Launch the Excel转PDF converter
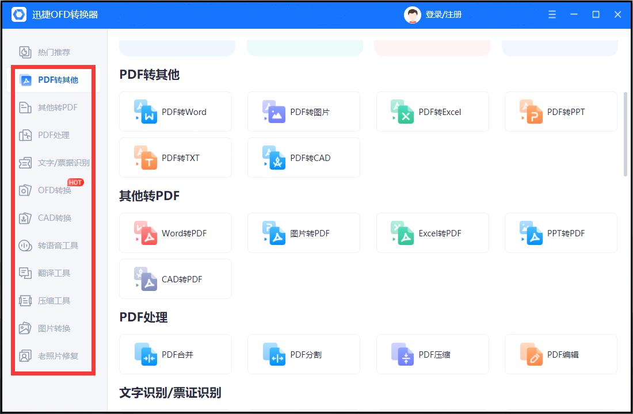 pos(432,233)
